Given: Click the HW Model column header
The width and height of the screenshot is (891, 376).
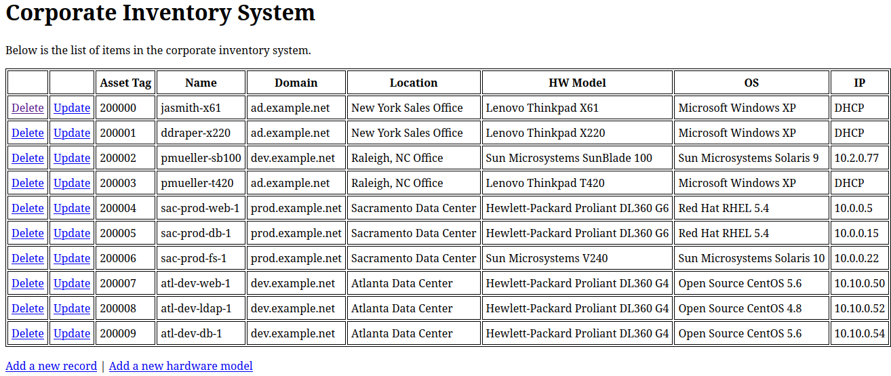Looking at the screenshot, I should click(x=578, y=83).
